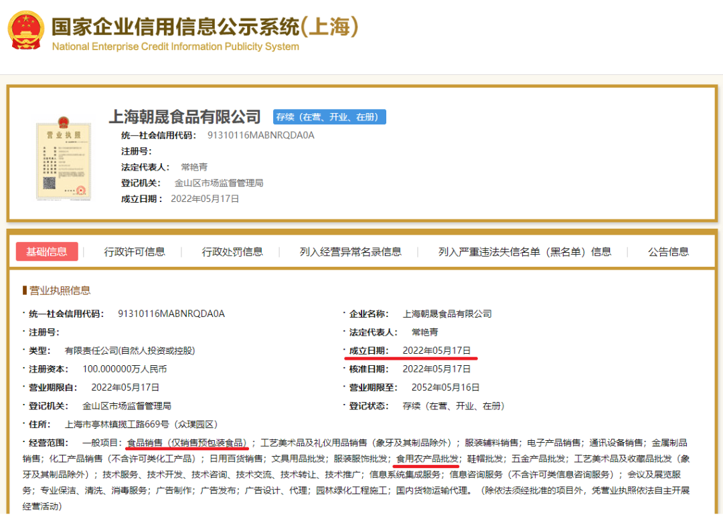Click the national emblem logo
This screenshot has width=723, height=517.
[26, 30]
